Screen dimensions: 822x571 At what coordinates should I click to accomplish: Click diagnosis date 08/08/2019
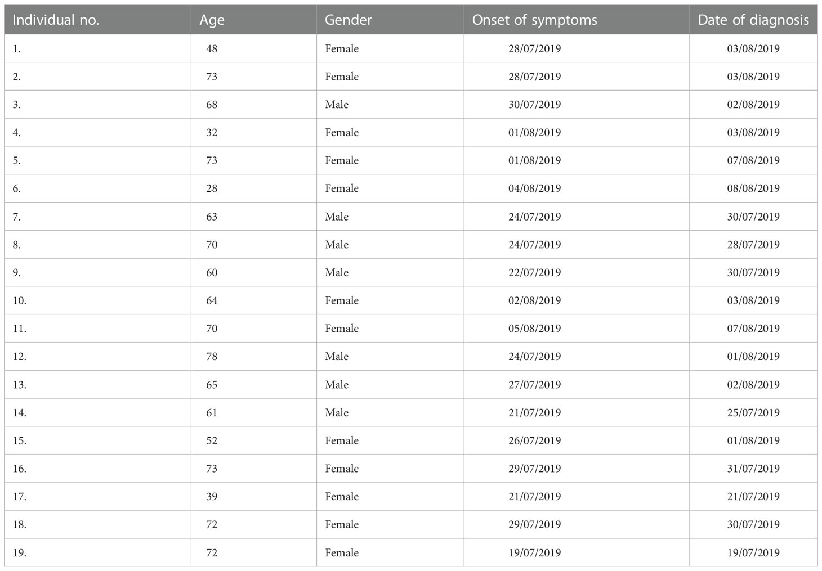(x=753, y=188)
